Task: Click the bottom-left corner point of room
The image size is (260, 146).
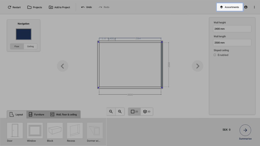Action: coord(98,87)
